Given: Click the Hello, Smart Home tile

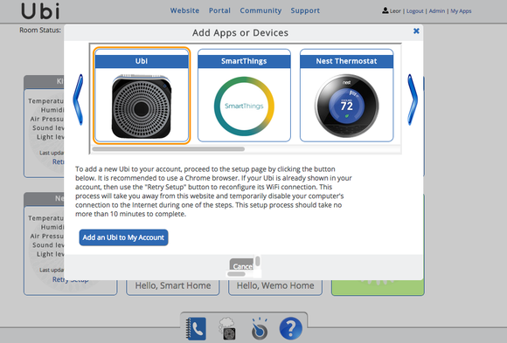Looking at the screenshot, I should coord(173,286).
